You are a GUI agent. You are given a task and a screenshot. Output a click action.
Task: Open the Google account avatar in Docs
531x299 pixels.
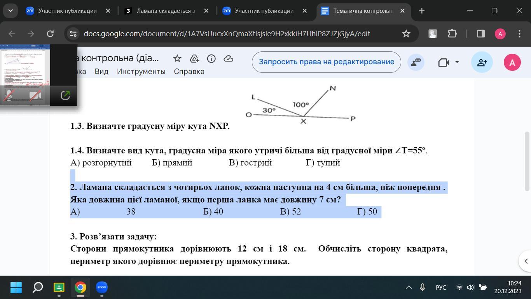[x=512, y=62]
